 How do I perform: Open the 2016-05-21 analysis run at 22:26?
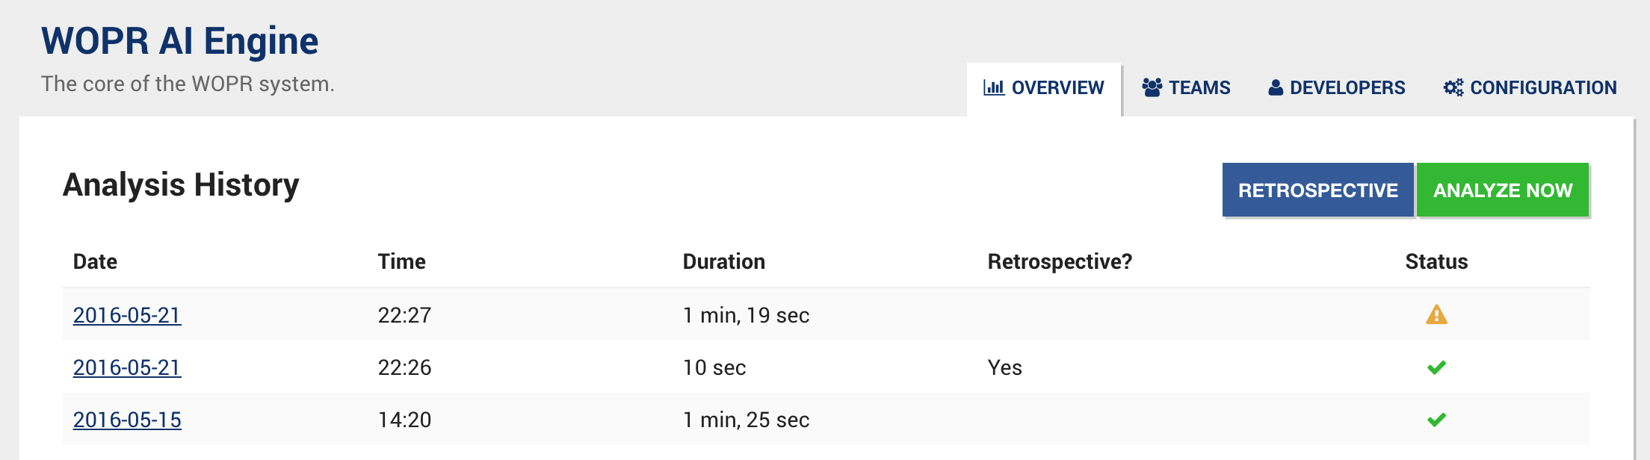(x=127, y=367)
